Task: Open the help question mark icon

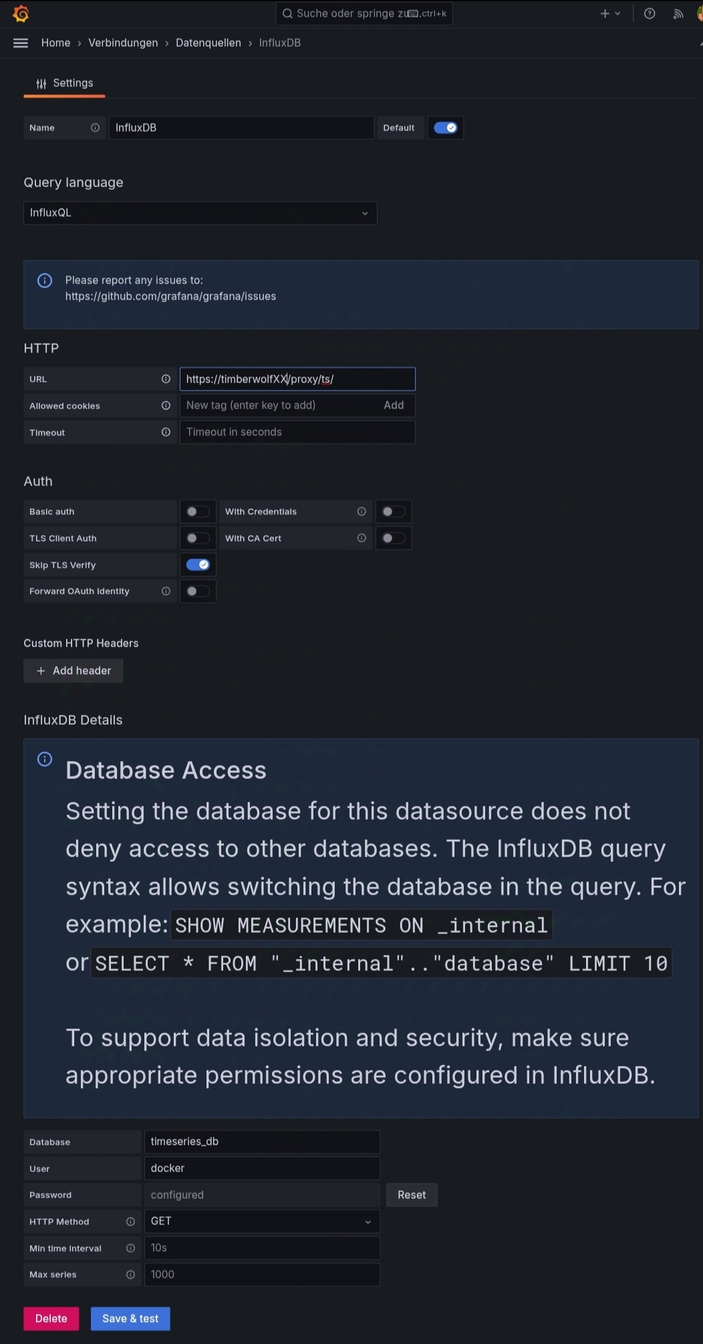Action: click(x=650, y=13)
